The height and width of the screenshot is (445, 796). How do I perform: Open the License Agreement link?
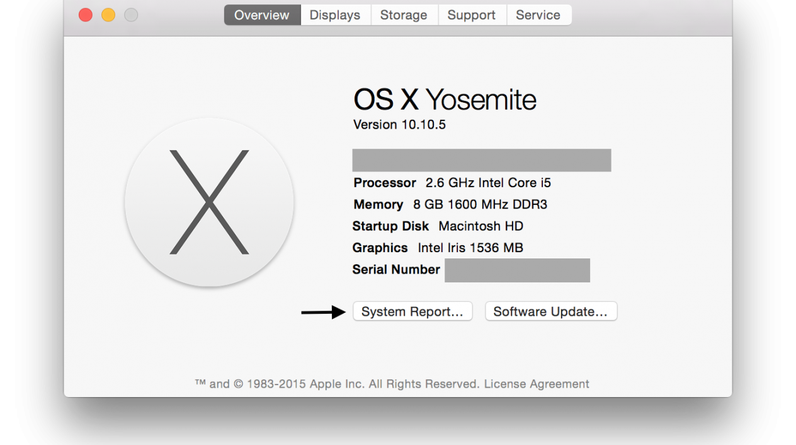coord(537,384)
